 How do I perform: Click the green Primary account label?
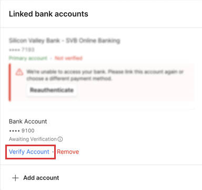pyautogui.click(x=28, y=58)
